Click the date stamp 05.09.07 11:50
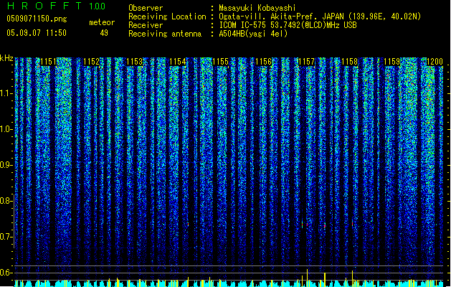Screen dimensions: 451x287 pyautogui.click(x=37, y=33)
